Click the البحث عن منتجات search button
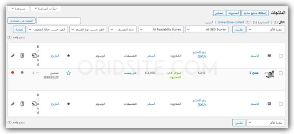The width and height of the screenshot is (294, 134). pyautogui.click(x=21, y=21)
